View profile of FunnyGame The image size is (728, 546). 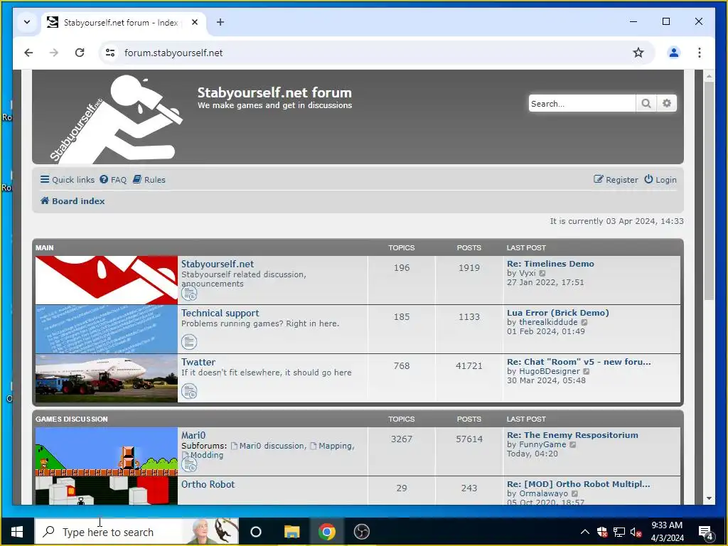pos(542,444)
